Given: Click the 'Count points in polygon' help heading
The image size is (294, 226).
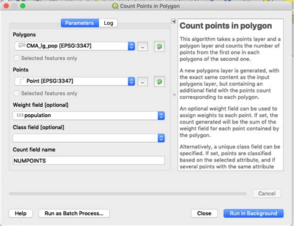Looking at the screenshot, I should (226, 26).
